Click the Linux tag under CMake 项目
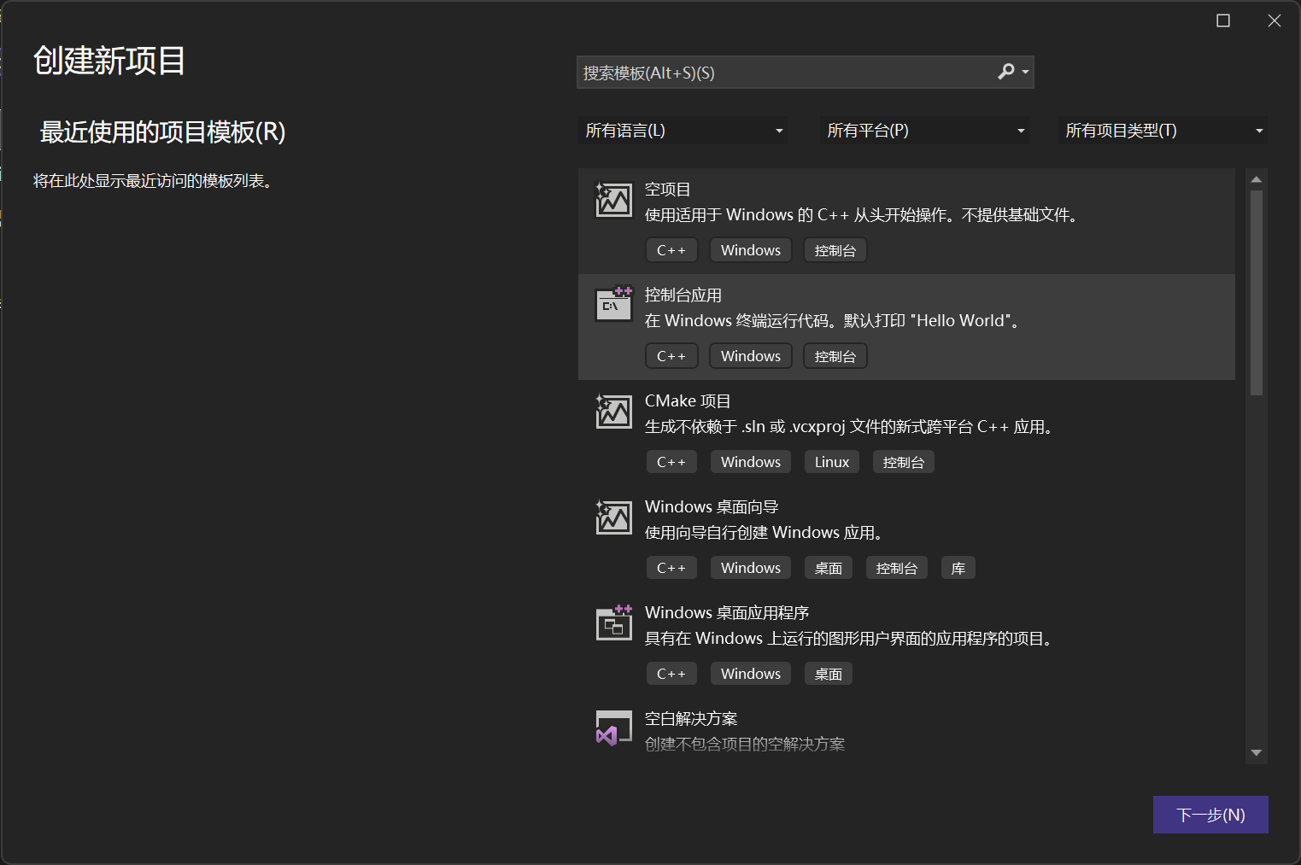Viewport: 1301px width, 865px height. click(832, 462)
